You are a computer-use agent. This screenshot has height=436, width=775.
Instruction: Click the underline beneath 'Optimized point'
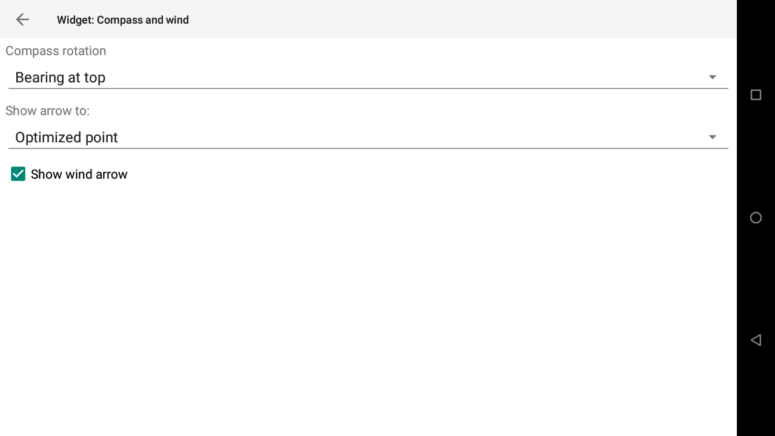(368, 148)
